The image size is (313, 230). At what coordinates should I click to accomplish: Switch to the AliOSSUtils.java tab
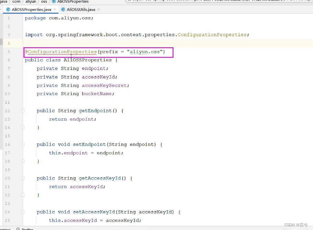click(81, 10)
